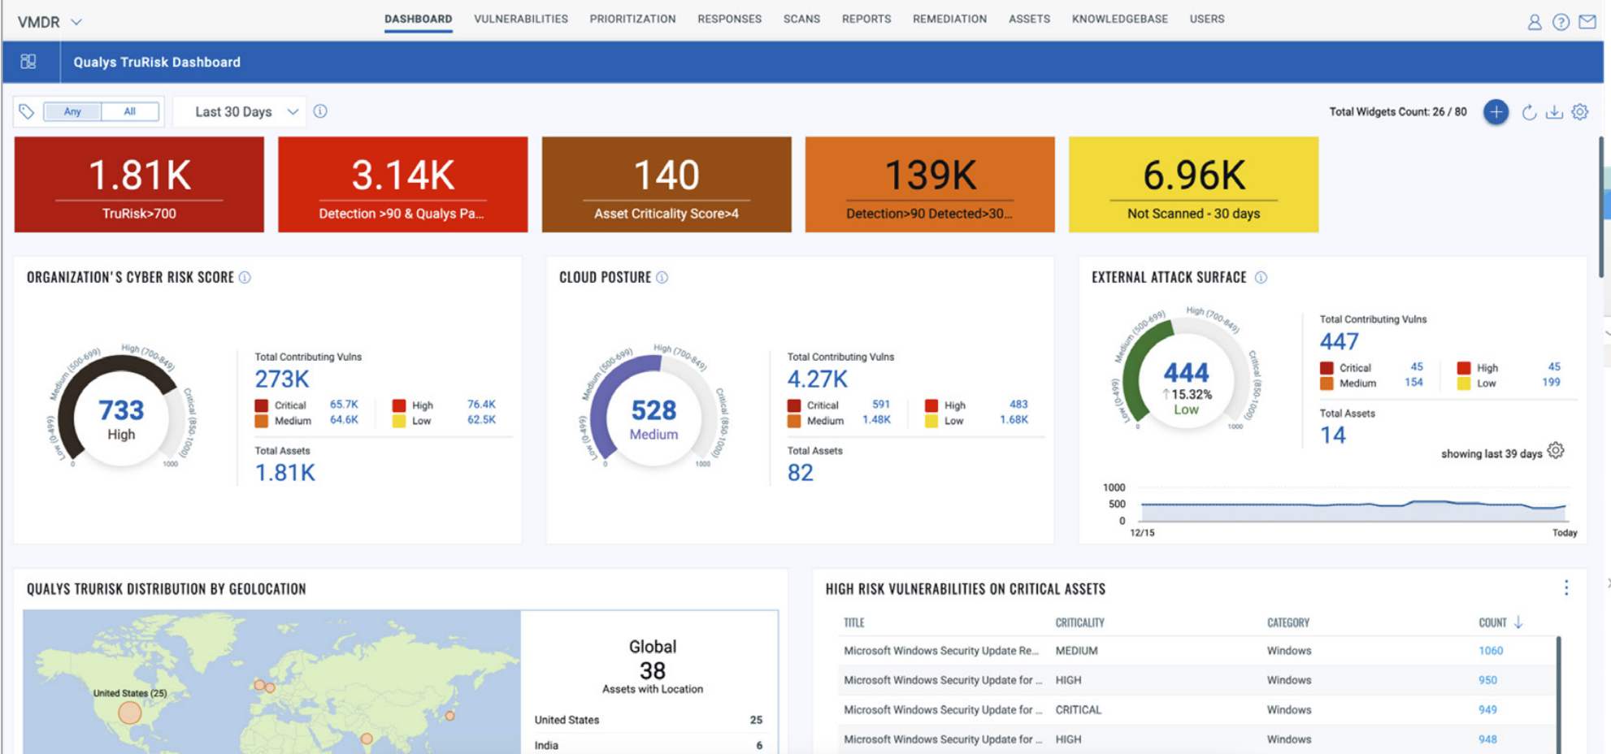
Task: Open three-dot menu of High Risk Vulnerabilities widget
Action: pyautogui.click(x=1566, y=587)
